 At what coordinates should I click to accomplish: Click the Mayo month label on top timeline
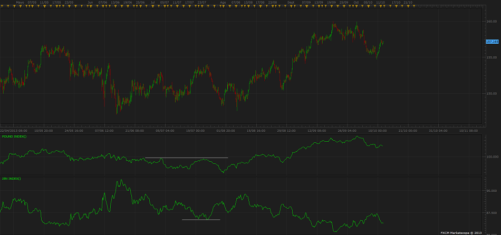click(20, 2)
